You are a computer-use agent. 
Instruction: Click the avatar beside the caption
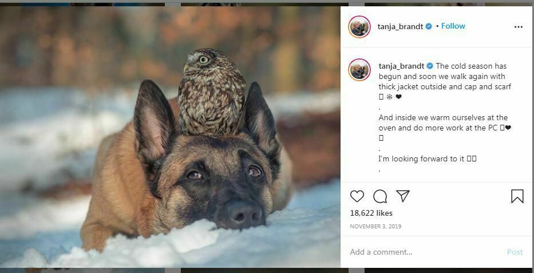(x=359, y=69)
